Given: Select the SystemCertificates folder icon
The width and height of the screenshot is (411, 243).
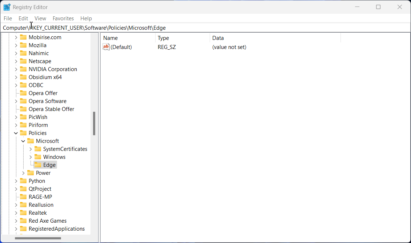Looking at the screenshot, I should coord(38,149).
